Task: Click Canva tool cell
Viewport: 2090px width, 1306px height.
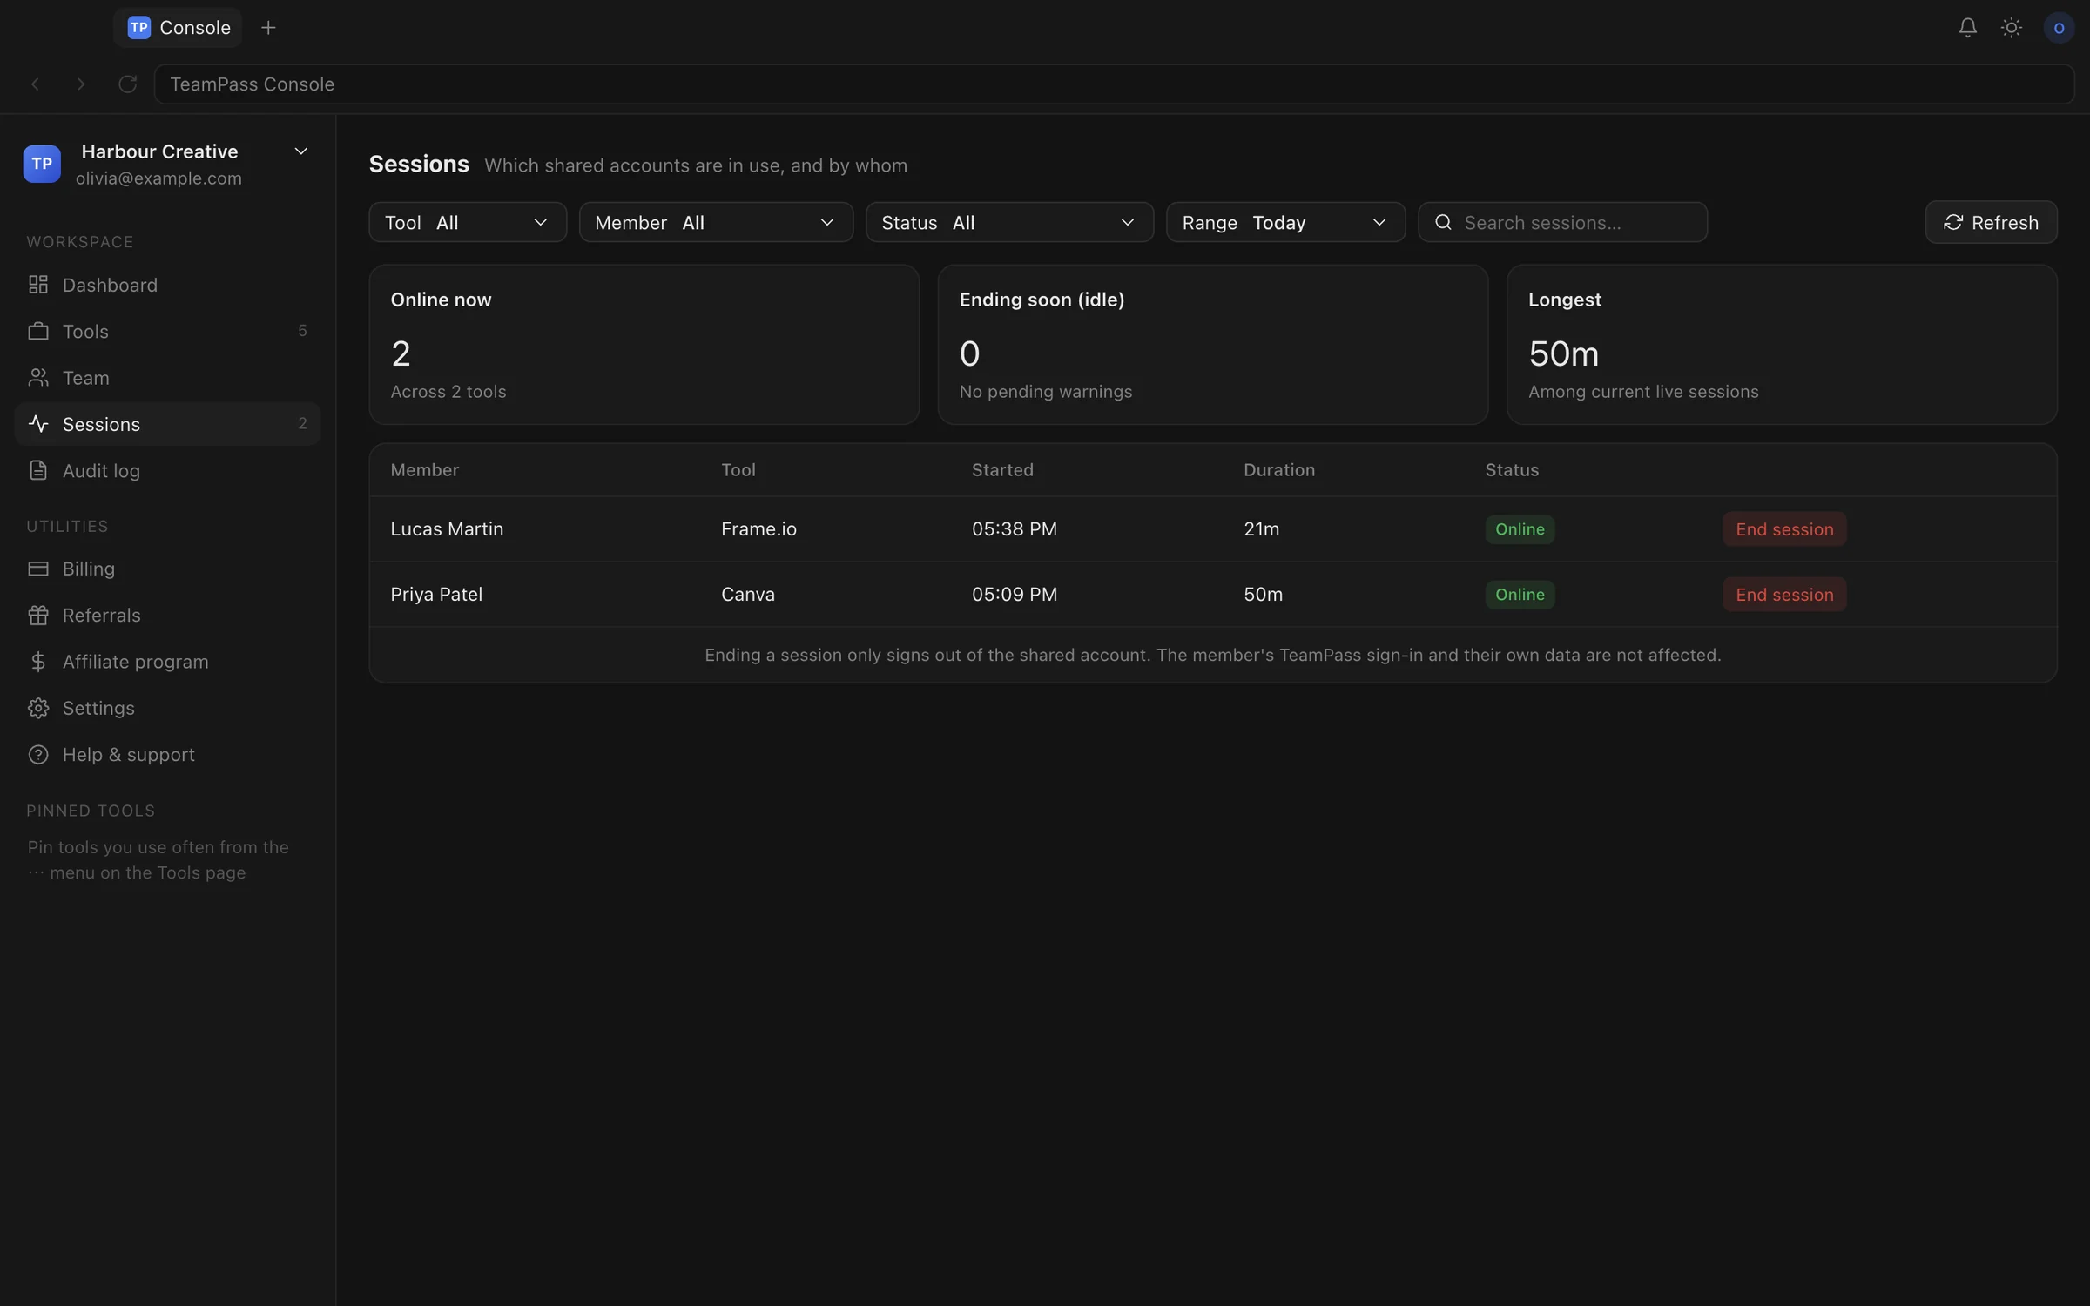Action: (748, 595)
